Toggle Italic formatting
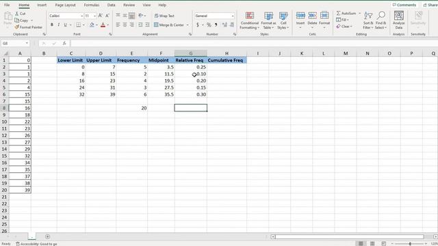438x246 pixels. click(x=58, y=25)
